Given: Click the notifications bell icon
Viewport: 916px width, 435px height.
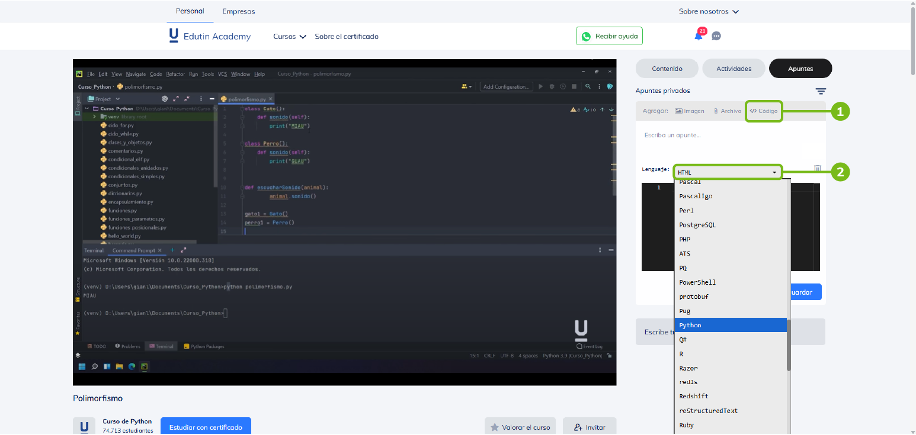Looking at the screenshot, I should tap(699, 36).
